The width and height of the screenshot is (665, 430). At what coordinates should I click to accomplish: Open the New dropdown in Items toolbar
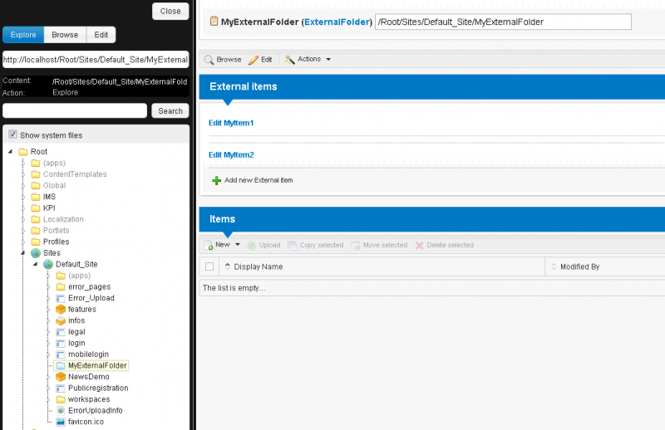222,245
